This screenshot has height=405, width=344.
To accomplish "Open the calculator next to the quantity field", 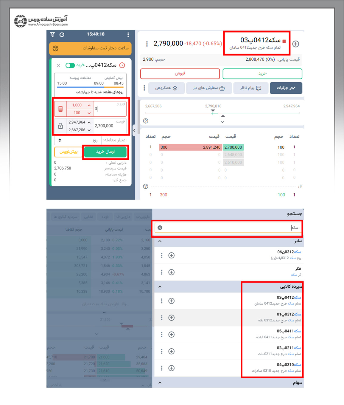I will pos(60,109).
